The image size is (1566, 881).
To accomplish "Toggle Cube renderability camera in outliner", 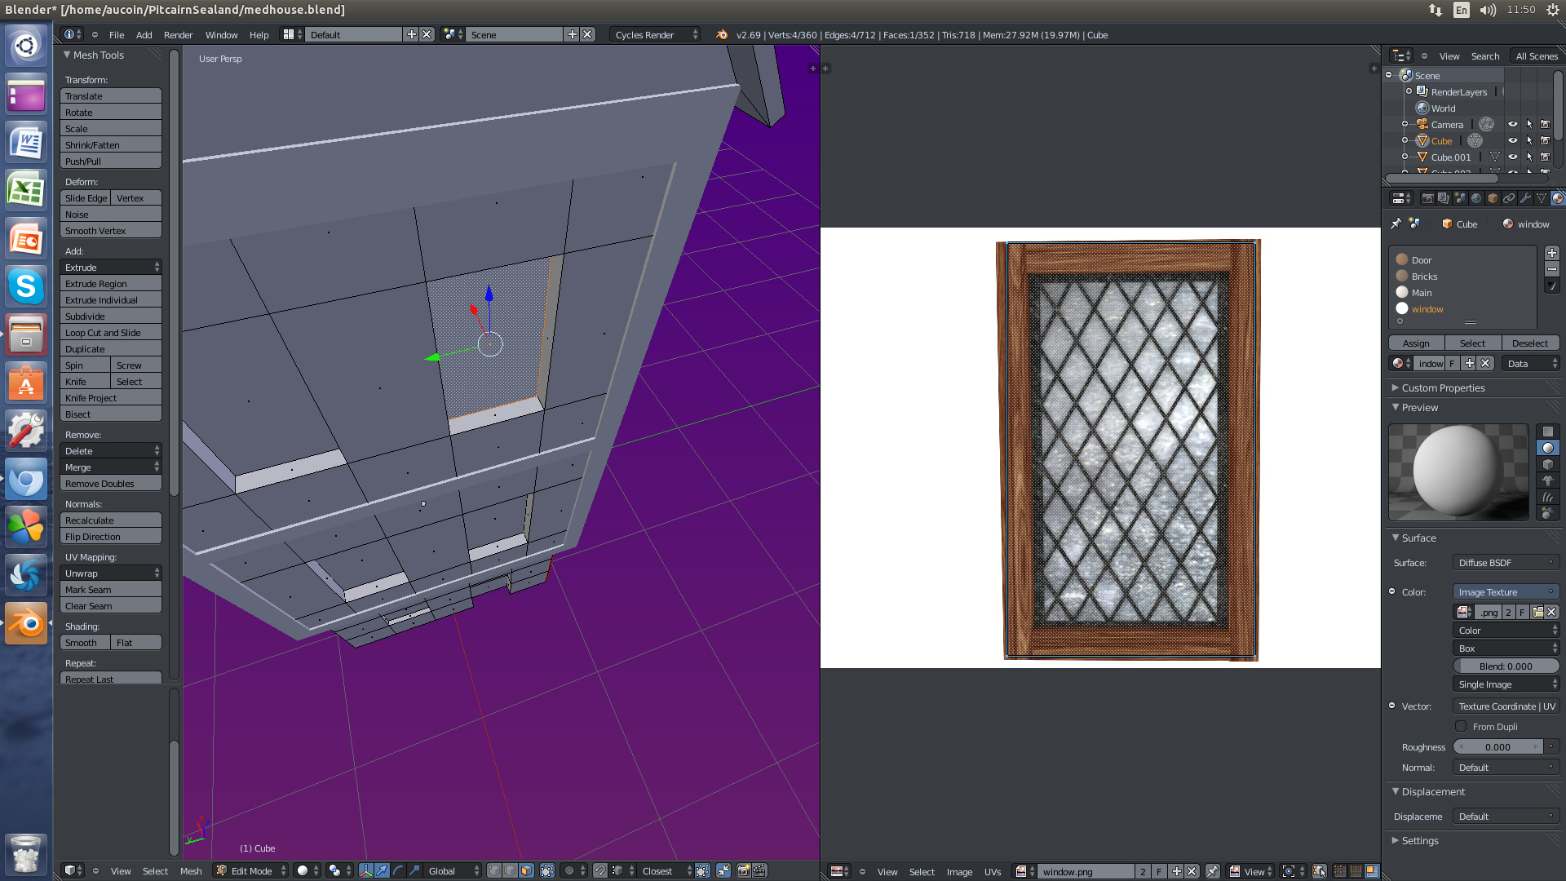I will [1545, 141].
